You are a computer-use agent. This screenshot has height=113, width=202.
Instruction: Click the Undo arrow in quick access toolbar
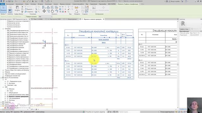(16, 1)
